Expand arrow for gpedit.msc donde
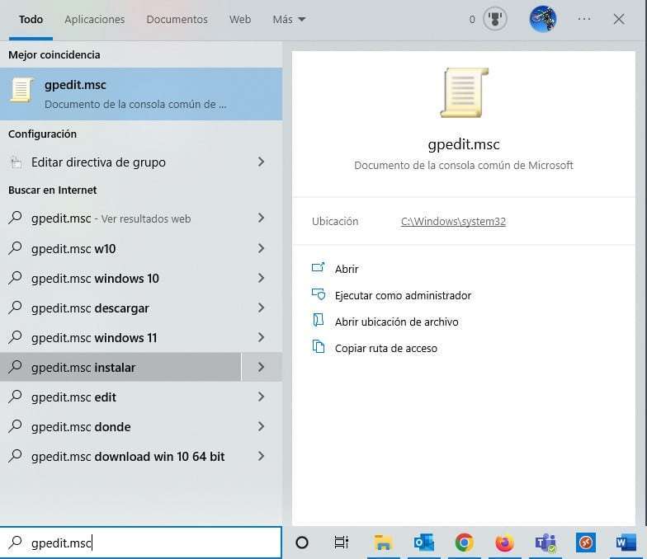Image resolution: width=647 pixels, height=559 pixels. click(261, 426)
